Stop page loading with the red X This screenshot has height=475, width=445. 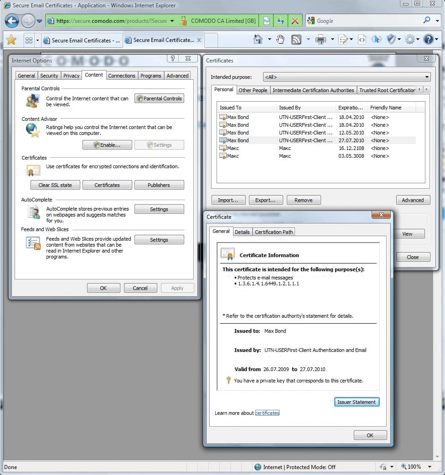(295, 21)
